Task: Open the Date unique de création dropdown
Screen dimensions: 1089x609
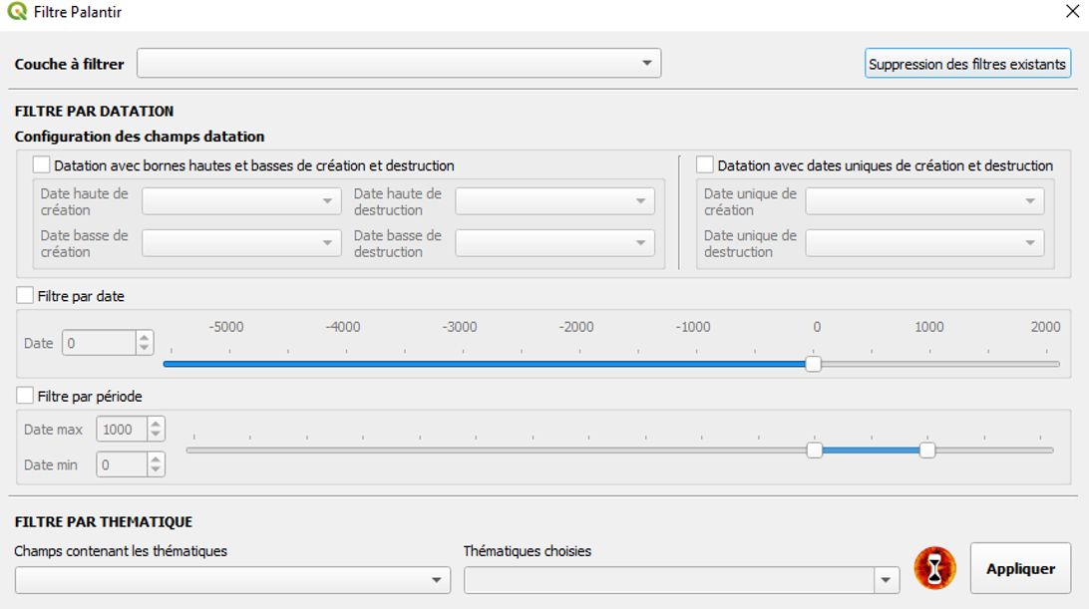Action: tap(924, 201)
